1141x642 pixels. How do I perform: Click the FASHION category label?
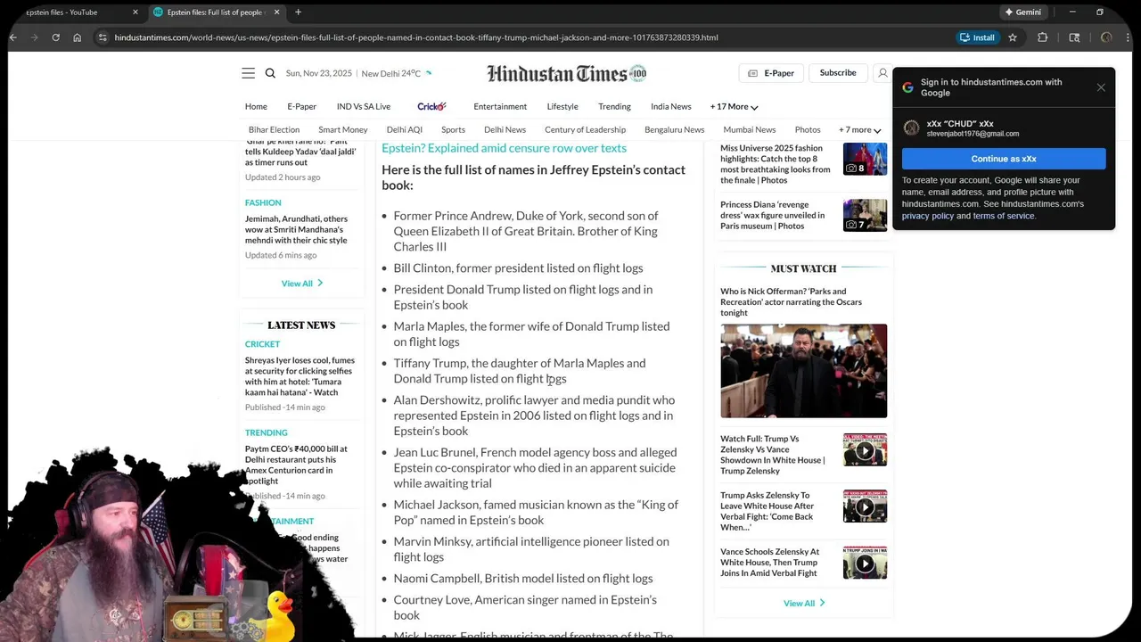coord(263,203)
